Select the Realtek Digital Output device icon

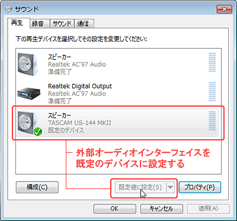click(29, 92)
